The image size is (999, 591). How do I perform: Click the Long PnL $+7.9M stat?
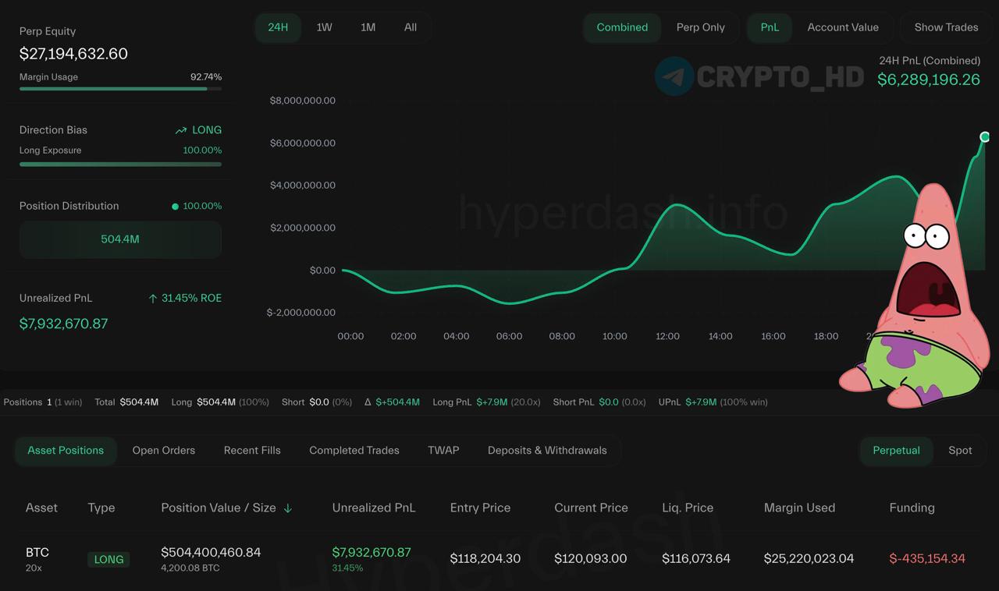click(487, 402)
